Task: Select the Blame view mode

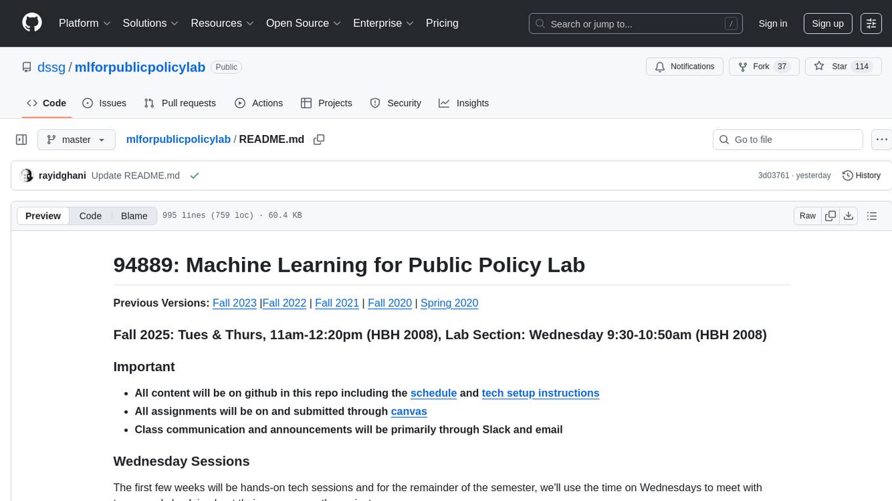Action: pos(134,216)
